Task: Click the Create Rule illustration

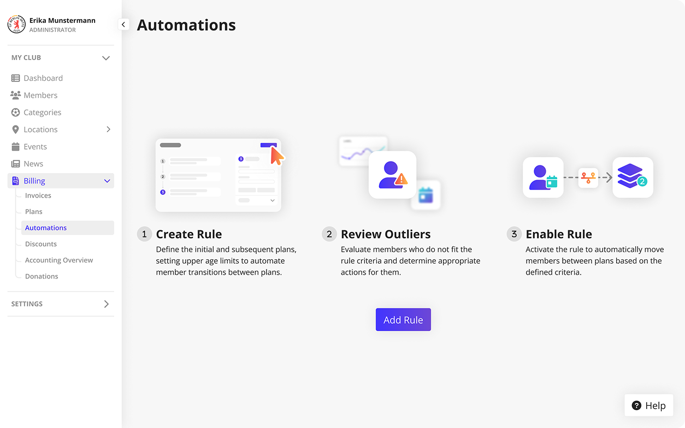Action: coord(220,175)
